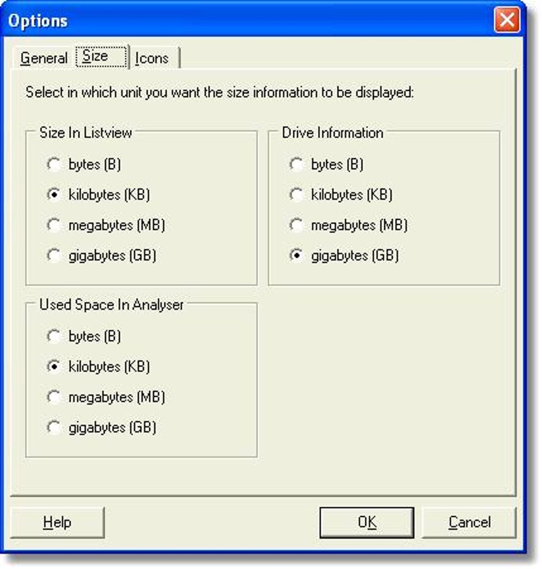Close the Options window
This screenshot has width=542, height=569.
(x=509, y=20)
